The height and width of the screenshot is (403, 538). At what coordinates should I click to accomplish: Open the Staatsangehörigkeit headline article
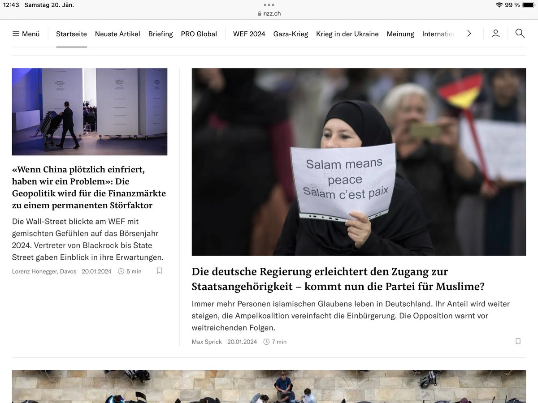(x=320, y=279)
